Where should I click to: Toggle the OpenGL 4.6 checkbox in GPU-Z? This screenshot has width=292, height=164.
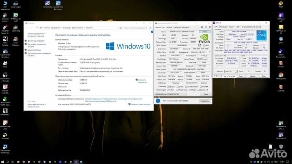point(198,90)
